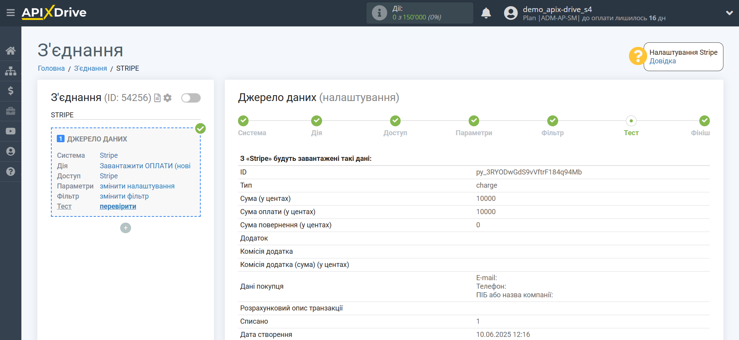739x340 pixels.
Task: Open the Довідка help link
Action: coord(662,61)
